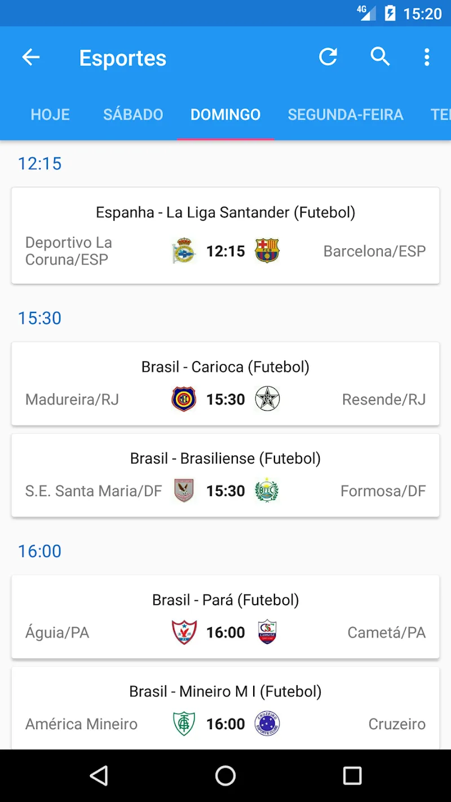Open the Brasil - Brasiliense match card
Screen dimensions: 451x802
pyautogui.click(x=225, y=475)
